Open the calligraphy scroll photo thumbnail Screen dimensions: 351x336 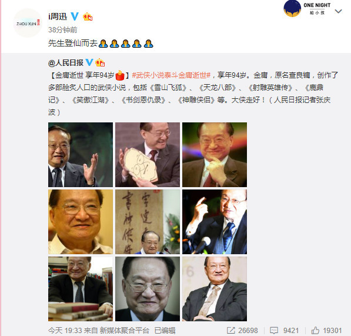(x=148, y=222)
